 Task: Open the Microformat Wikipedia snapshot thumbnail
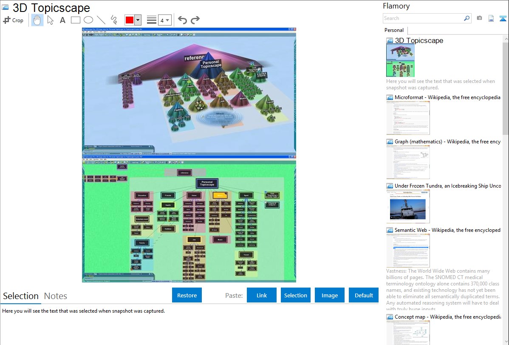pos(408,118)
